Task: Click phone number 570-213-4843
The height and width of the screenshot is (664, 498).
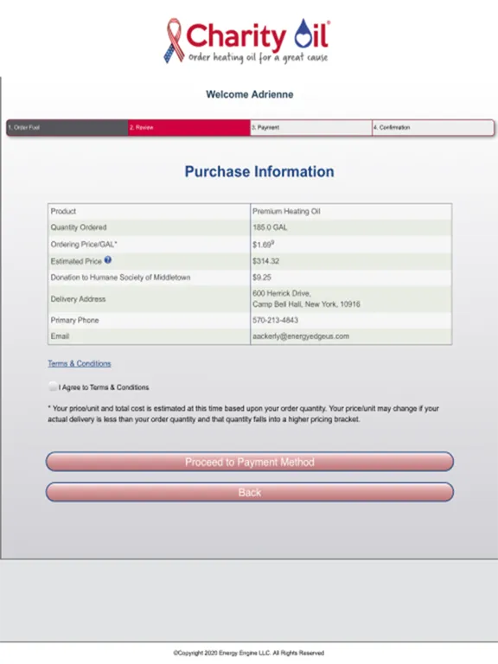Action: point(275,320)
